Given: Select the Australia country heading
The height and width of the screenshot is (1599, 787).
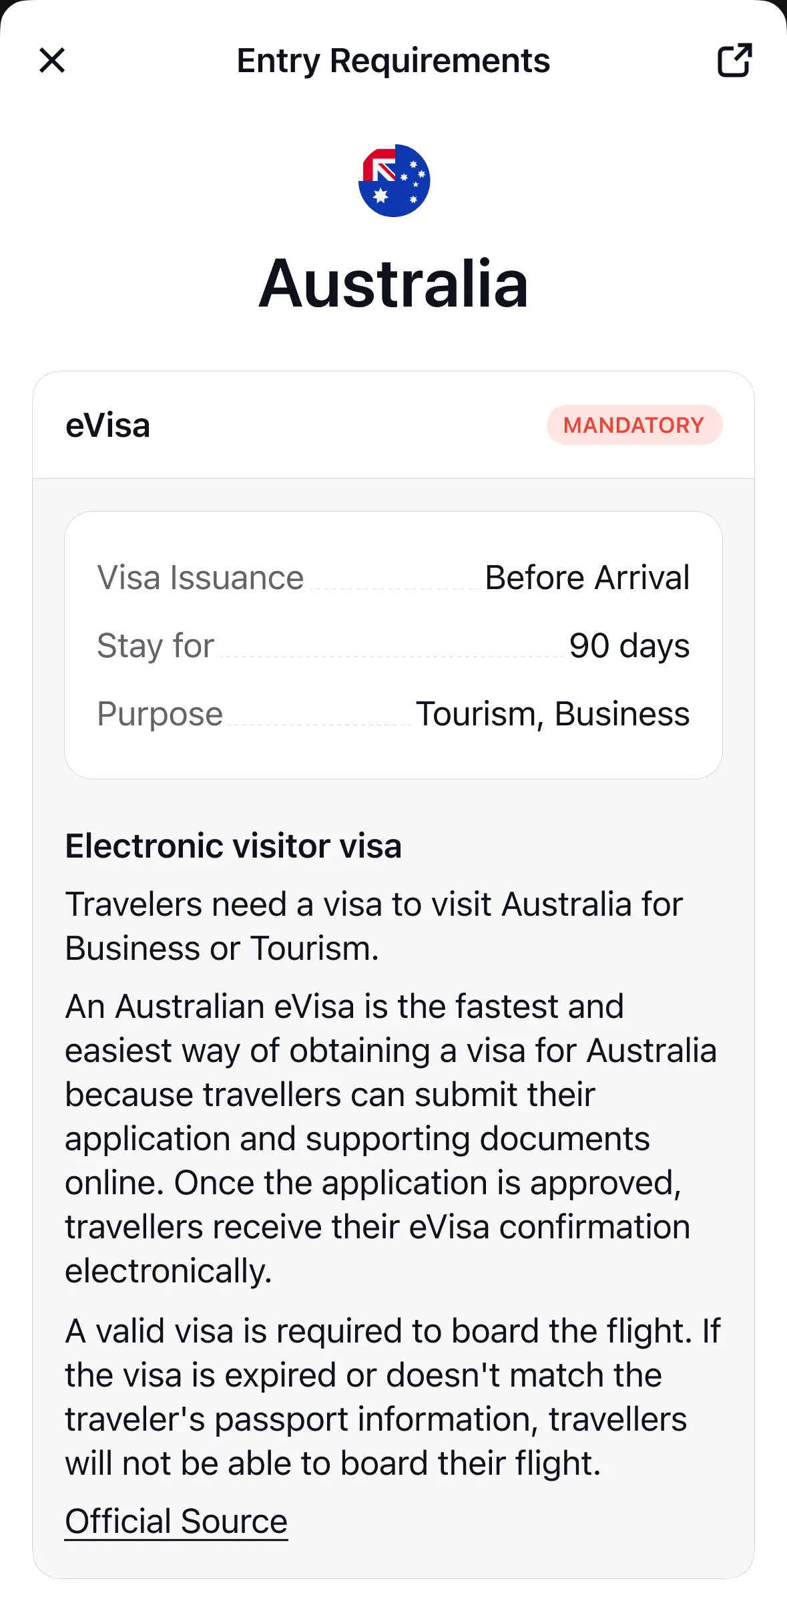Looking at the screenshot, I should tap(394, 284).
